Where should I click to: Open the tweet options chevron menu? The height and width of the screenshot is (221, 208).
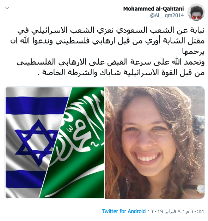pyautogui.click(x=7, y=8)
